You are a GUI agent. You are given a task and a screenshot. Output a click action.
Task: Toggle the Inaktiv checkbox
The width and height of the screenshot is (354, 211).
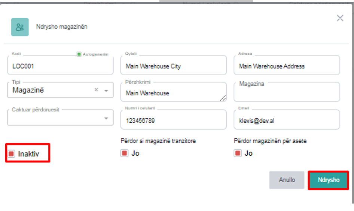tap(12, 154)
